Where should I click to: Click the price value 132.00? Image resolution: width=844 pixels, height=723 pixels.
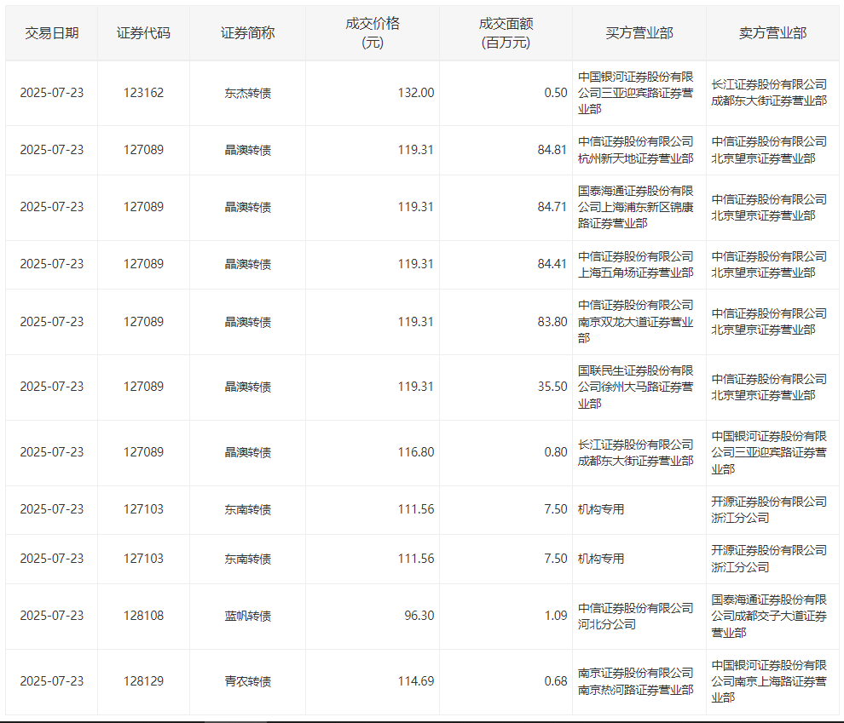(416, 93)
